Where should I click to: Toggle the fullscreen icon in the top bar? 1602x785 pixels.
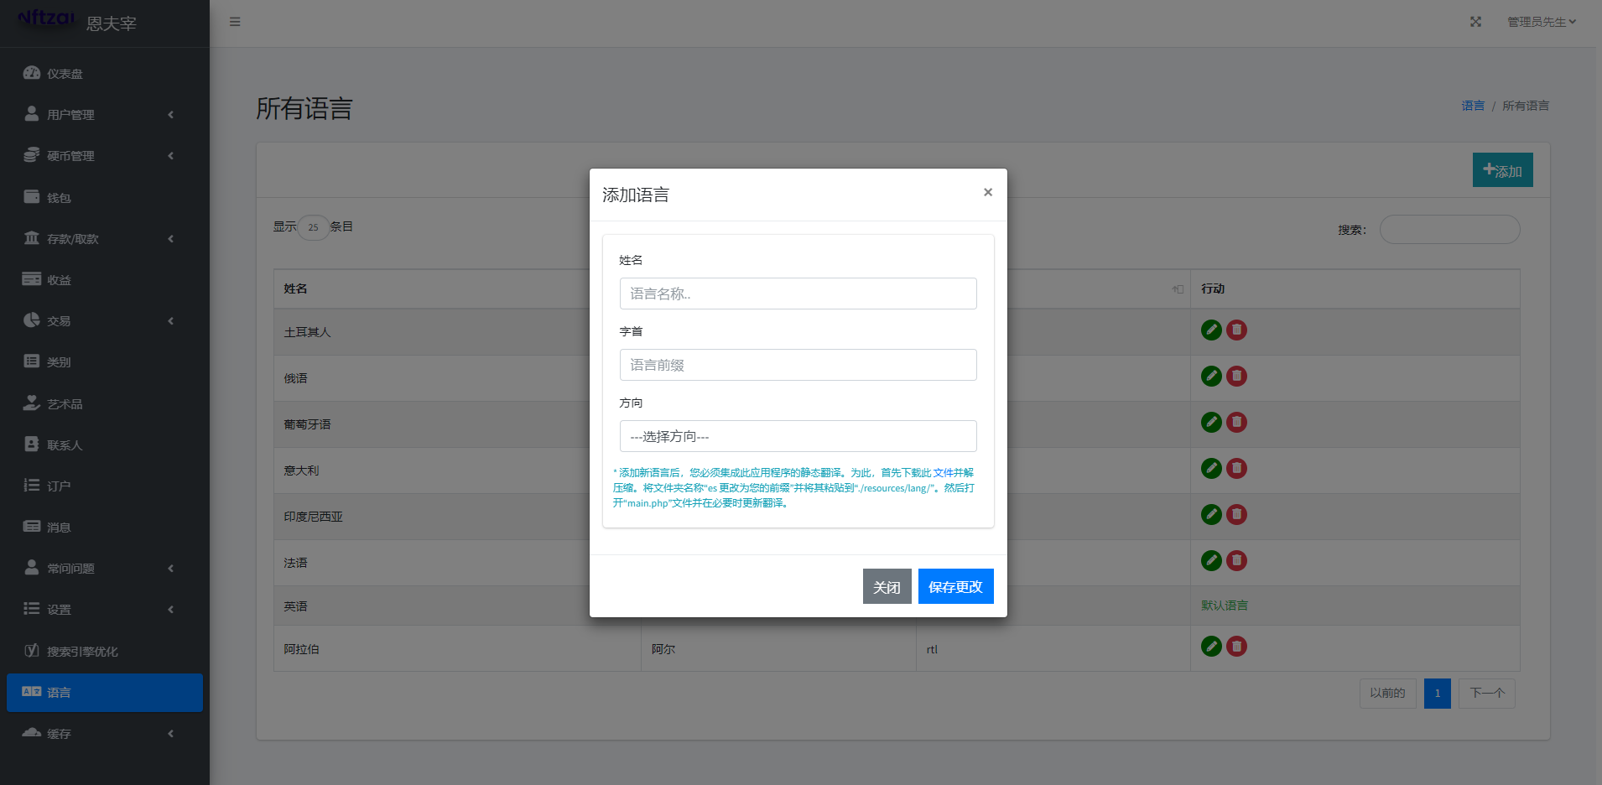click(1475, 22)
